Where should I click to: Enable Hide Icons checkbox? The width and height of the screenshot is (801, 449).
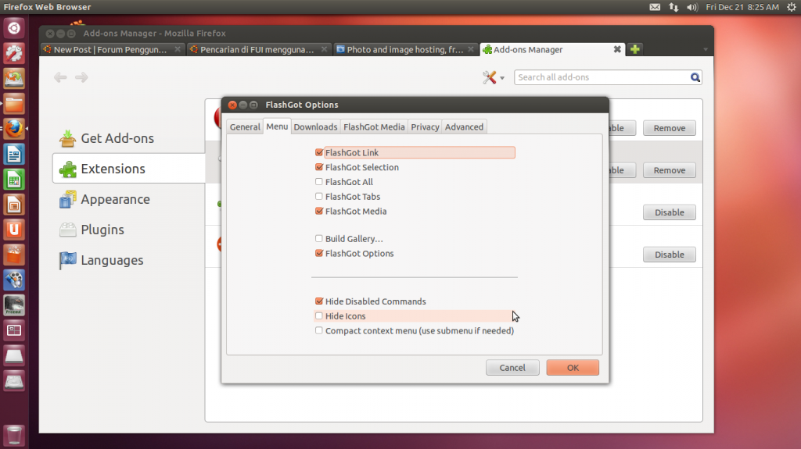click(319, 315)
